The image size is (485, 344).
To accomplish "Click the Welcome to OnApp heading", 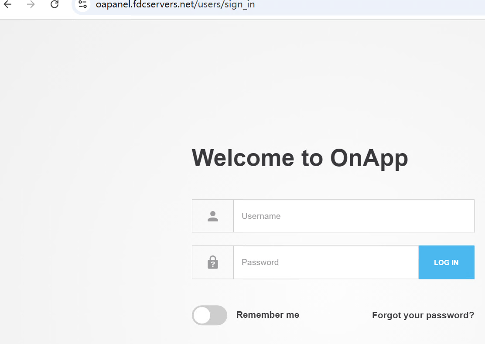I will pos(300,158).
